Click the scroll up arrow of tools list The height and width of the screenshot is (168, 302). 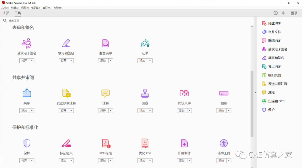(x=252, y=27)
